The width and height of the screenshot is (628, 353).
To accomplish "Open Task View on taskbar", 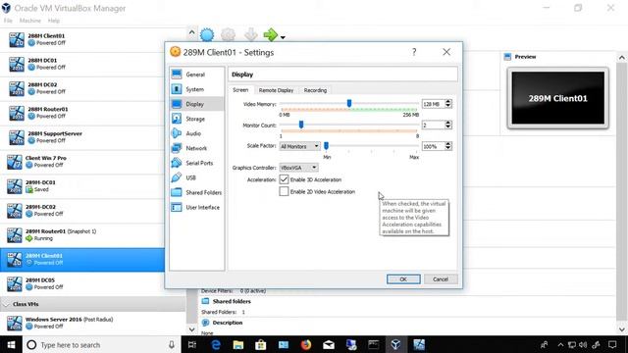I will (x=192, y=344).
